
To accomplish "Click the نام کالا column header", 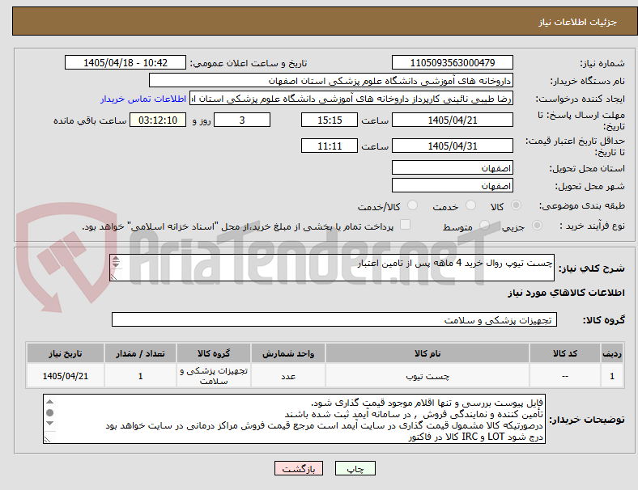I will (427, 353).
